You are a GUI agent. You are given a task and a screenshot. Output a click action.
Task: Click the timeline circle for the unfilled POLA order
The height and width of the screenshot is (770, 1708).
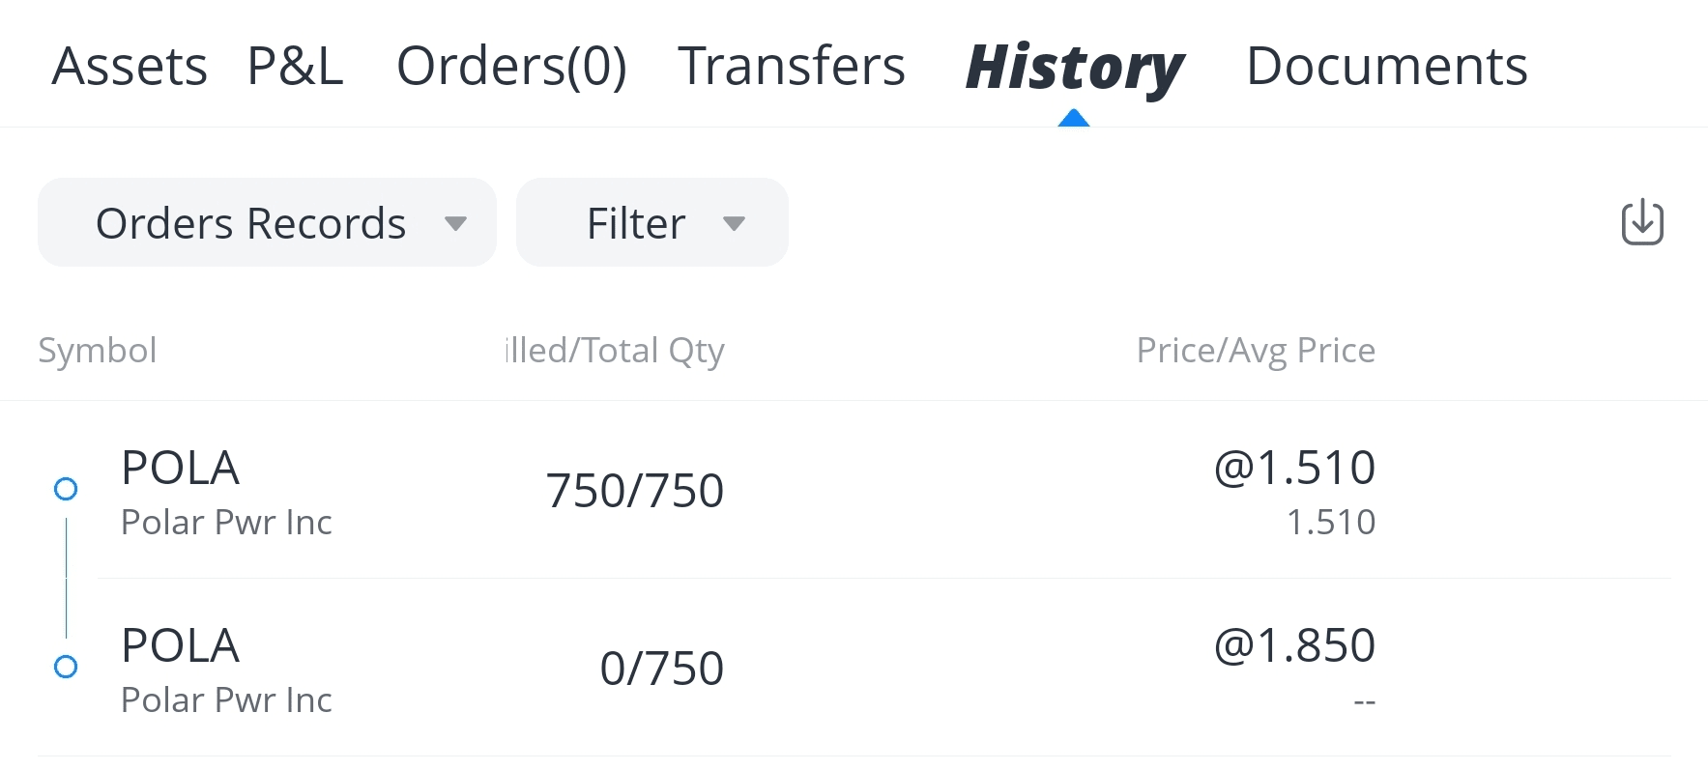[x=66, y=667]
